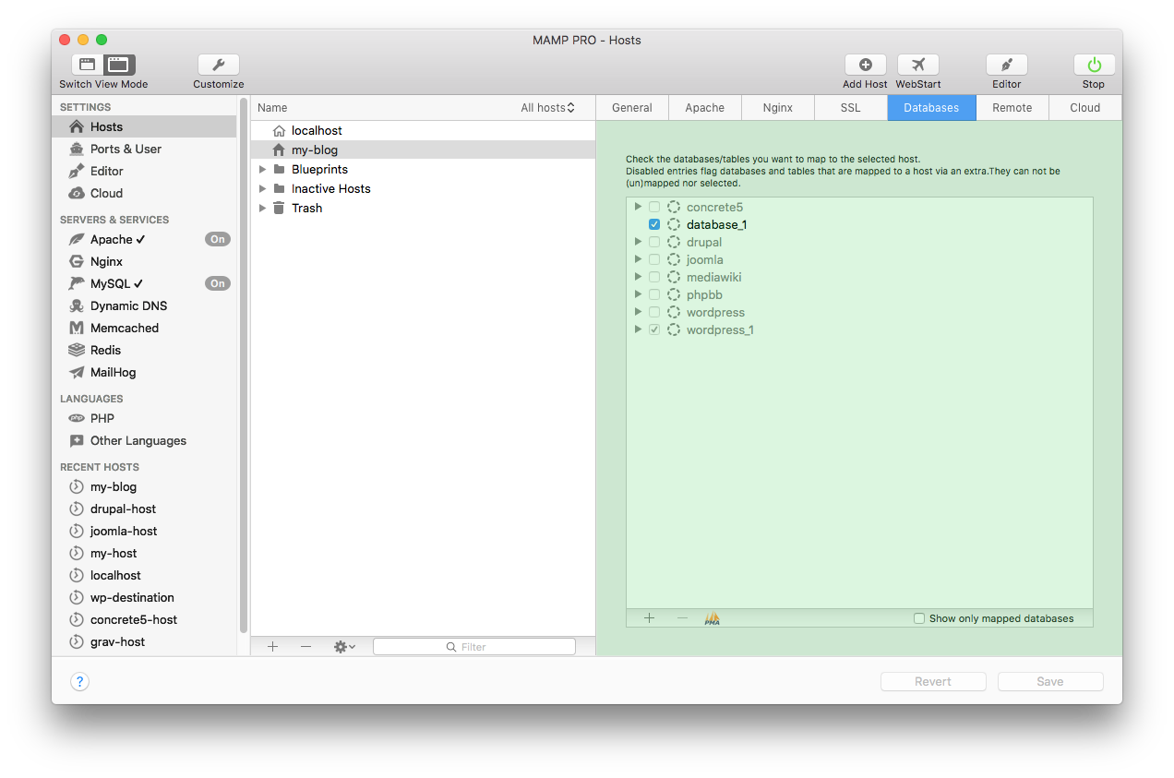1174x778 pixels.
Task: Save the host configuration changes
Action: (x=1049, y=681)
